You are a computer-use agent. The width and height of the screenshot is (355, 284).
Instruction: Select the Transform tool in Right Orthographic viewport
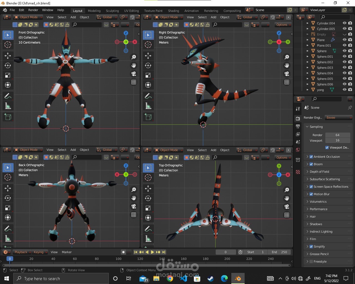(148, 85)
